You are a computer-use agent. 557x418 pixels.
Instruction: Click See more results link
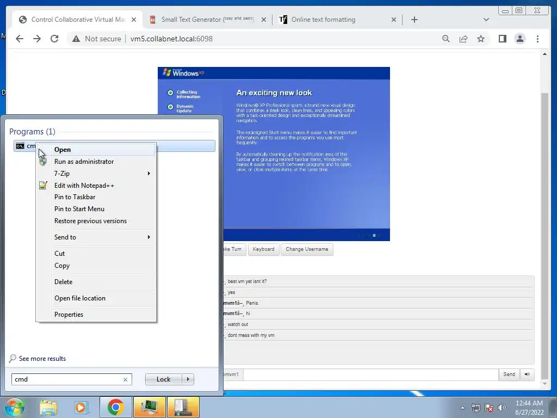[x=42, y=359]
